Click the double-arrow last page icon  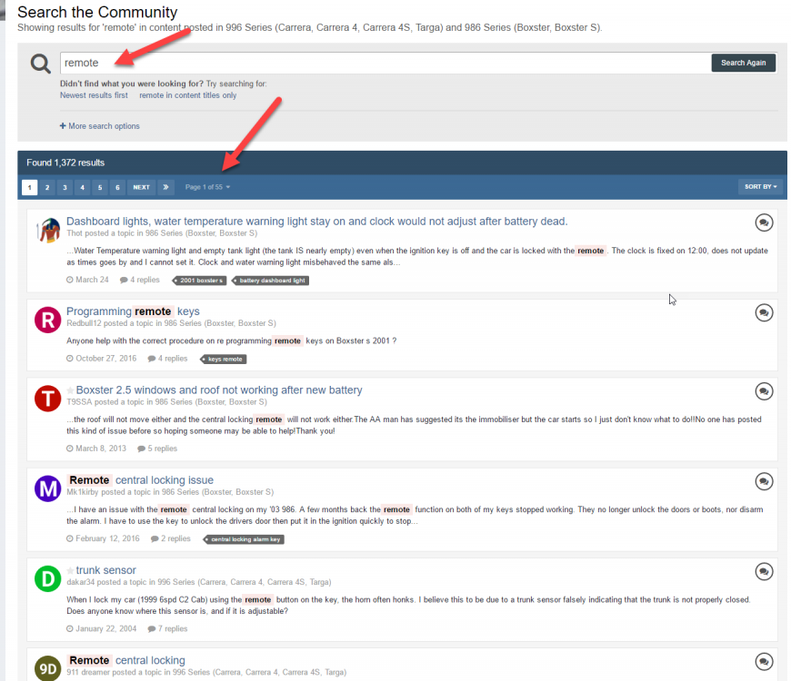click(x=165, y=187)
